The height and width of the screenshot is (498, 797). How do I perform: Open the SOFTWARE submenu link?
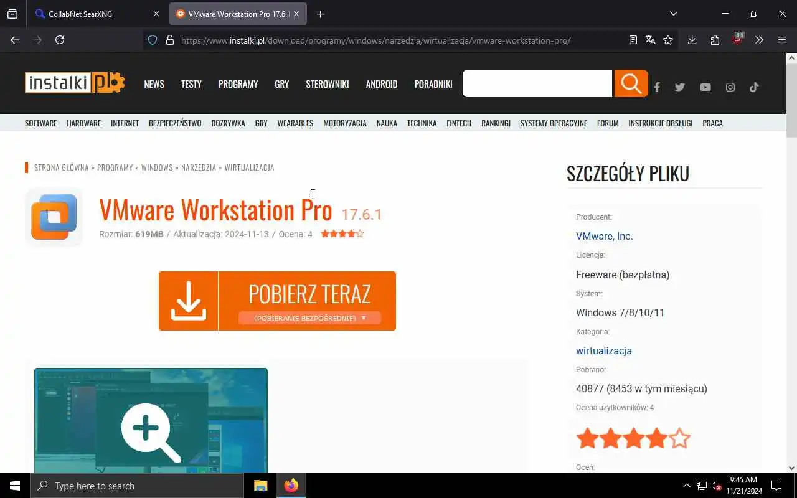coord(41,123)
